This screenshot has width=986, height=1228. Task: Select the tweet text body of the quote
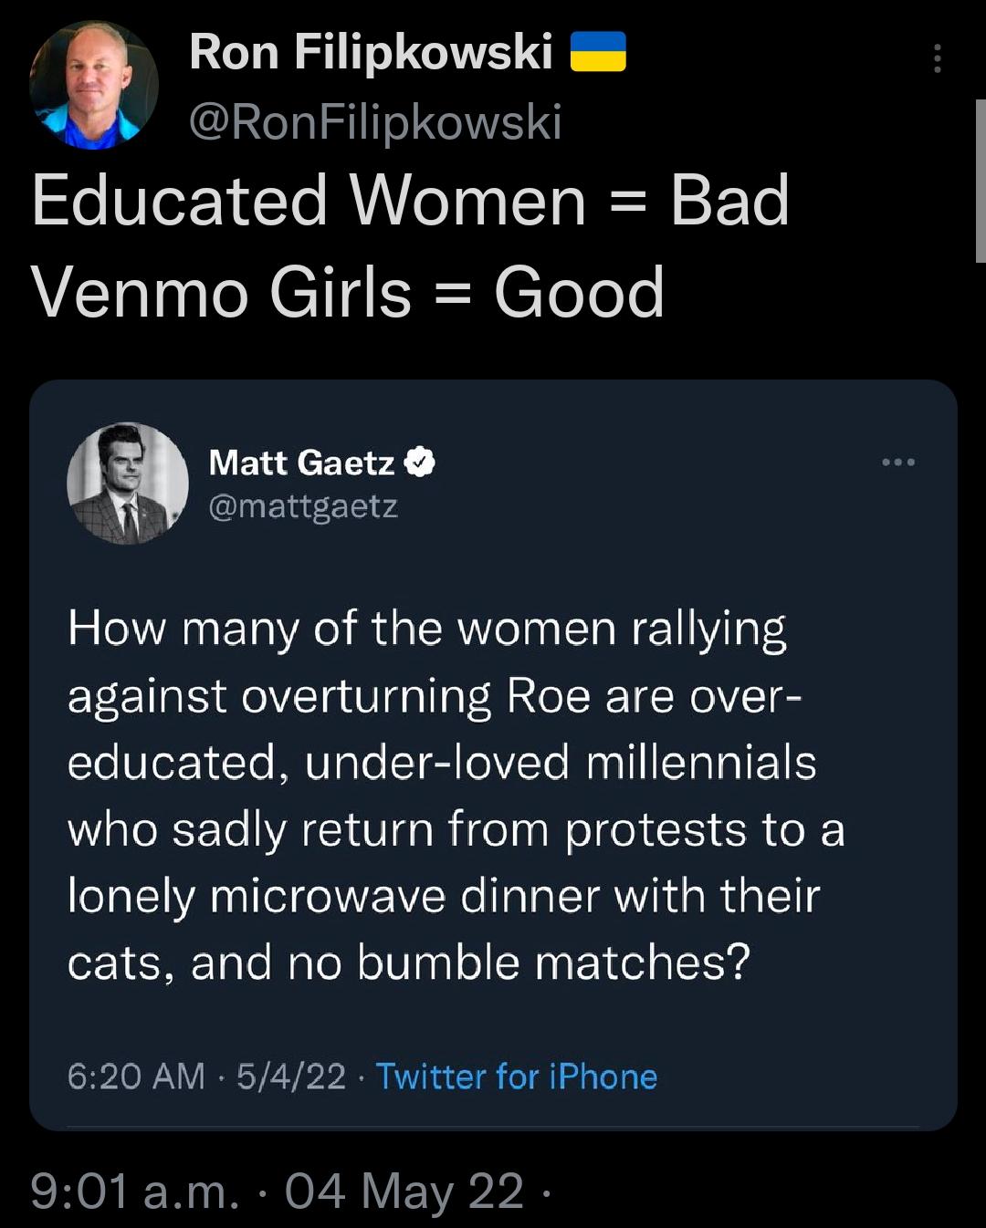(x=456, y=792)
